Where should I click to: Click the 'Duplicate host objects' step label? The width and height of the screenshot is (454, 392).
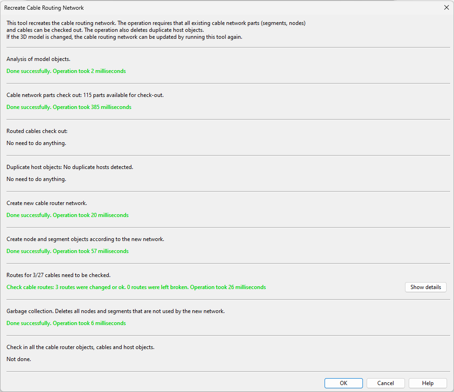[70, 167]
